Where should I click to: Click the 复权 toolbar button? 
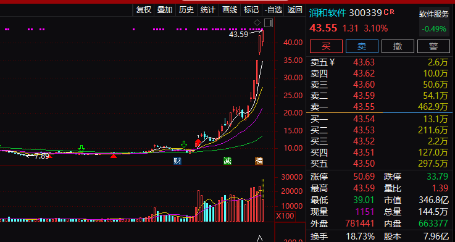click(144, 10)
